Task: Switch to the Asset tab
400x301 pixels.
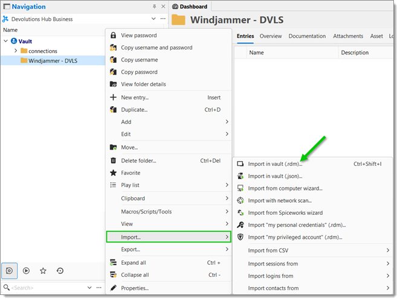Action: [376, 36]
